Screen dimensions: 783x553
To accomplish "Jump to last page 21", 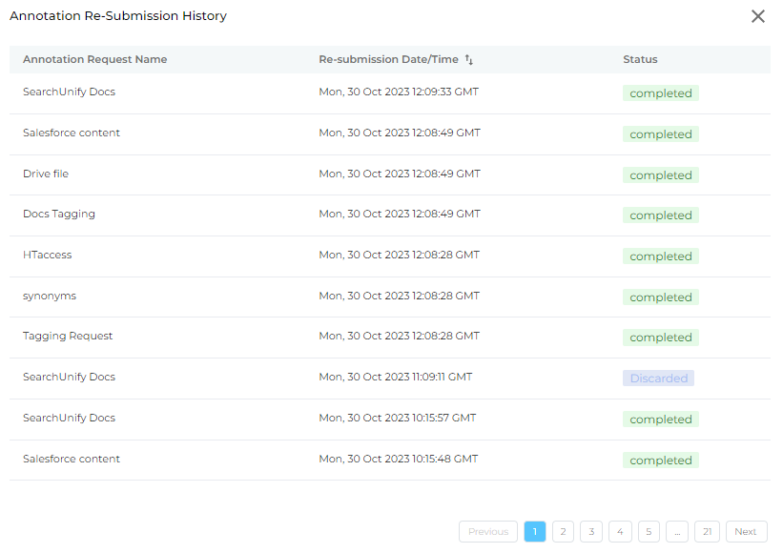I will pyautogui.click(x=707, y=531).
